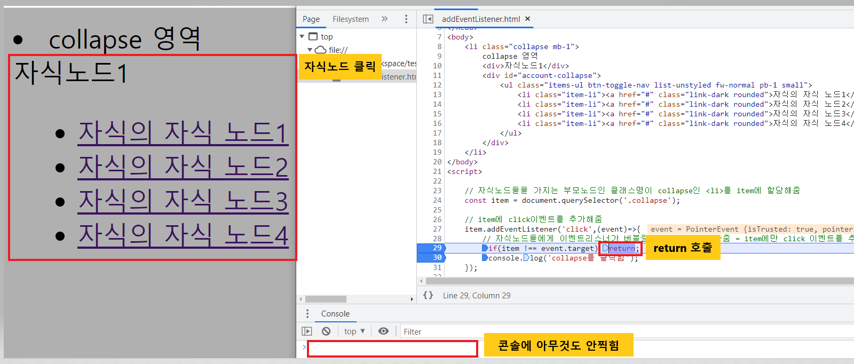Close the addEventListener.html file tab
854x364 pixels.
(x=528, y=19)
